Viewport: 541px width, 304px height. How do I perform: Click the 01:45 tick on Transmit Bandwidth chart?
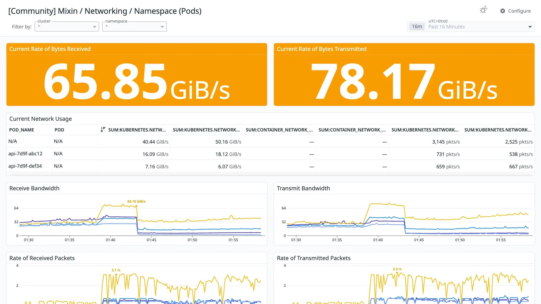419,240
